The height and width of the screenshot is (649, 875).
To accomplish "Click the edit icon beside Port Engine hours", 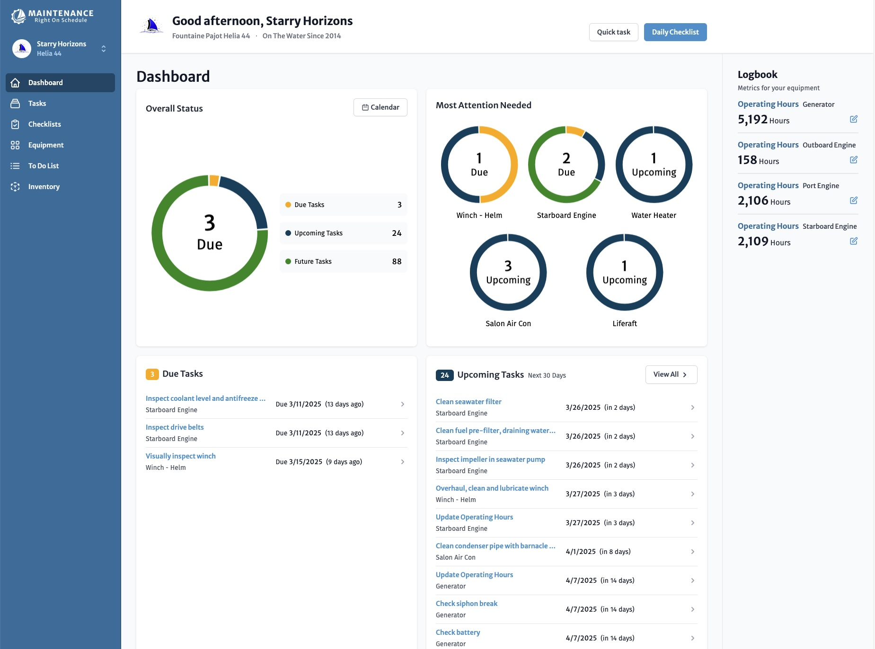I will pos(854,200).
